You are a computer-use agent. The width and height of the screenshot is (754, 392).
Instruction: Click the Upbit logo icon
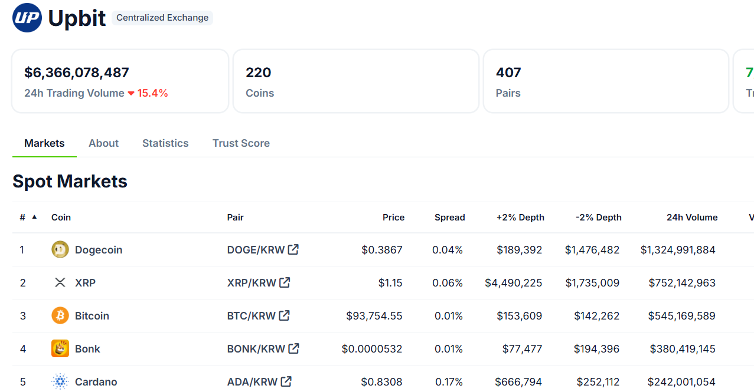click(27, 18)
